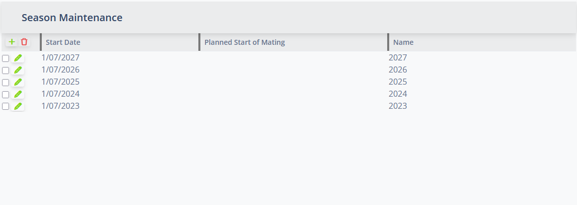Check the 2025 season row checkbox
This screenshot has height=205, width=577.
coord(6,82)
